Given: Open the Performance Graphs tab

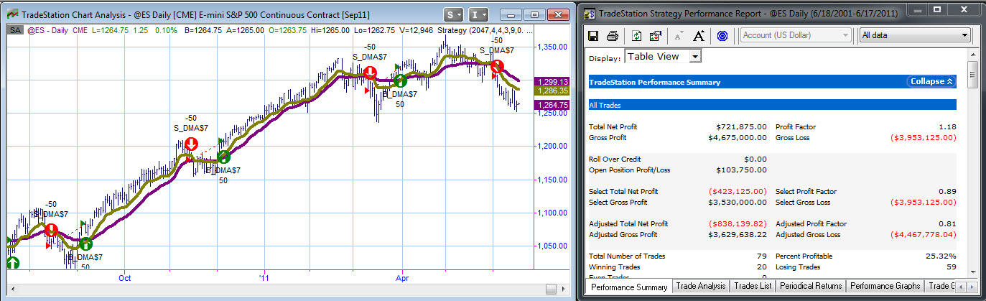Looking at the screenshot, I should pos(885,286).
